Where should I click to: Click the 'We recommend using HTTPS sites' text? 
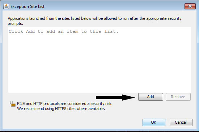[61, 109]
